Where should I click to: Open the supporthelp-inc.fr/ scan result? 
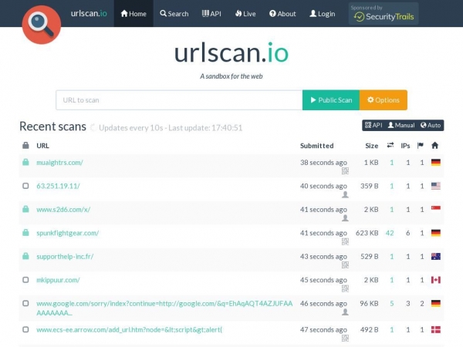click(65, 257)
